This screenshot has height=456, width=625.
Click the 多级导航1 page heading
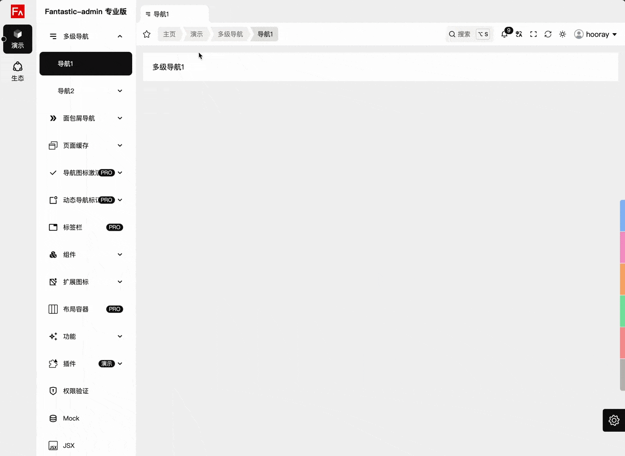[x=169, y=67]
